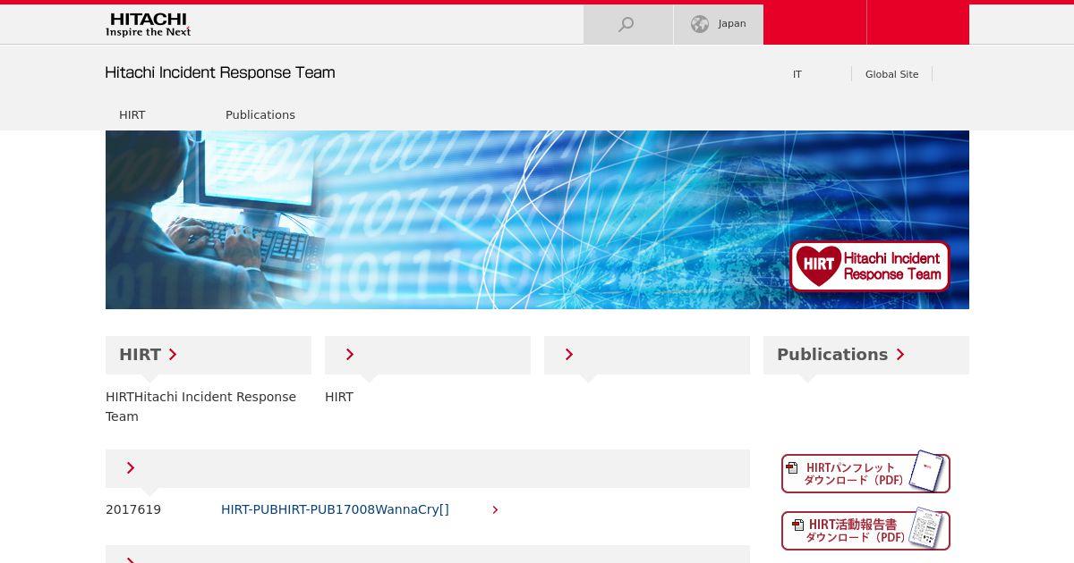Click arrow next to HIRT heading
The height and width of the screenshot is (563, 1074).
point(173,355)
